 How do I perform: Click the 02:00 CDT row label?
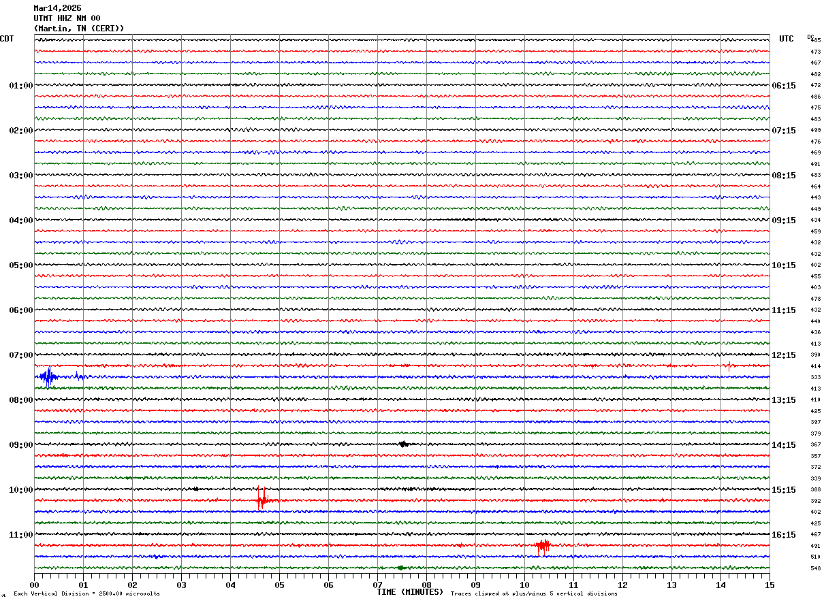21,131
